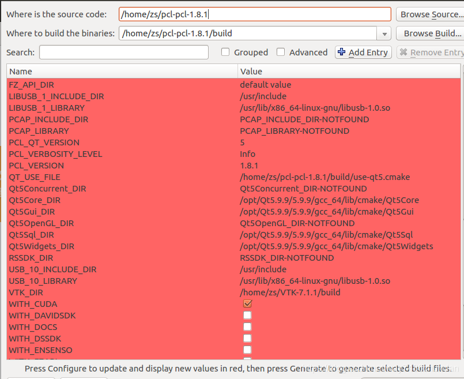This screenshot has height=379, width=464.
Task: Check the WITH_DAVIDSDK option
Action: point(247,315)
